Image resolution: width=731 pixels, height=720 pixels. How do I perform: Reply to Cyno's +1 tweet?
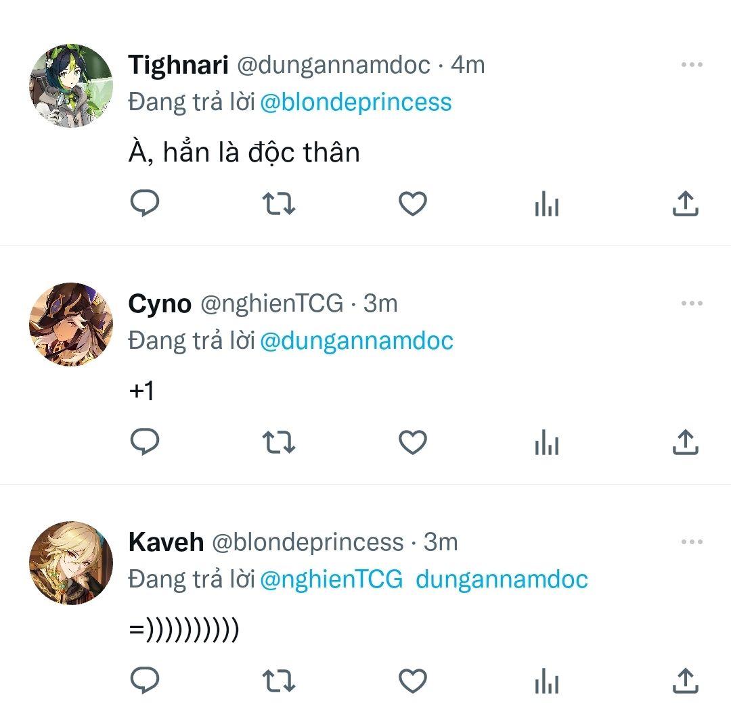(x=144, y=442)
